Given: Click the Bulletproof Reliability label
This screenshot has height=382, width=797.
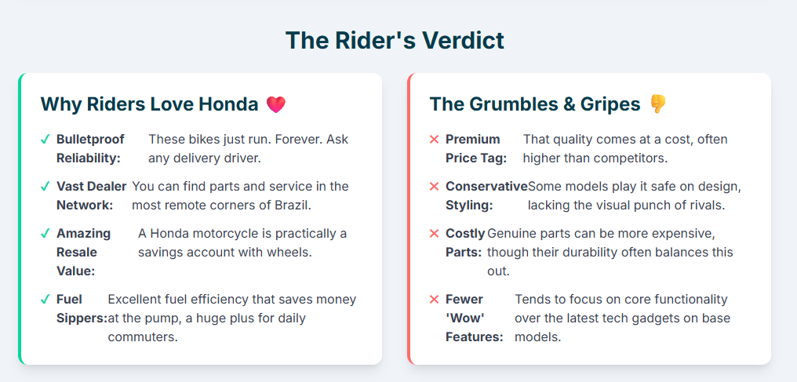Looking at the screenshot, I should point(89,149).
